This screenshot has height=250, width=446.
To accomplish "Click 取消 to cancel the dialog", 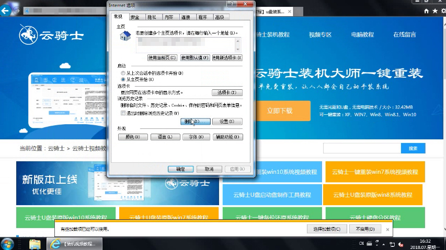I will click(209, 169).
